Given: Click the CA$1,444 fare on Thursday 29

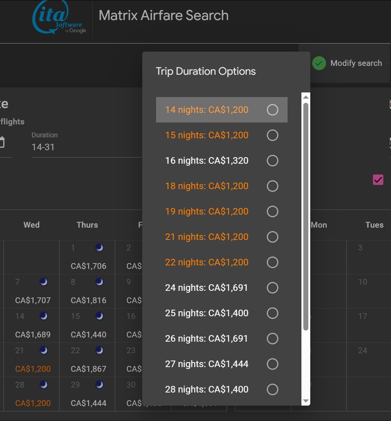Looking at the screenshot, I should pyautogui.click(x=88, y=403).
